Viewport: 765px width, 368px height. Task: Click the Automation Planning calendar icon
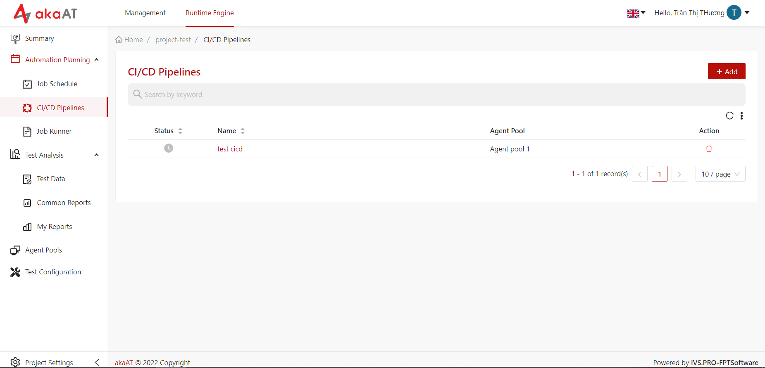[15, 59]
